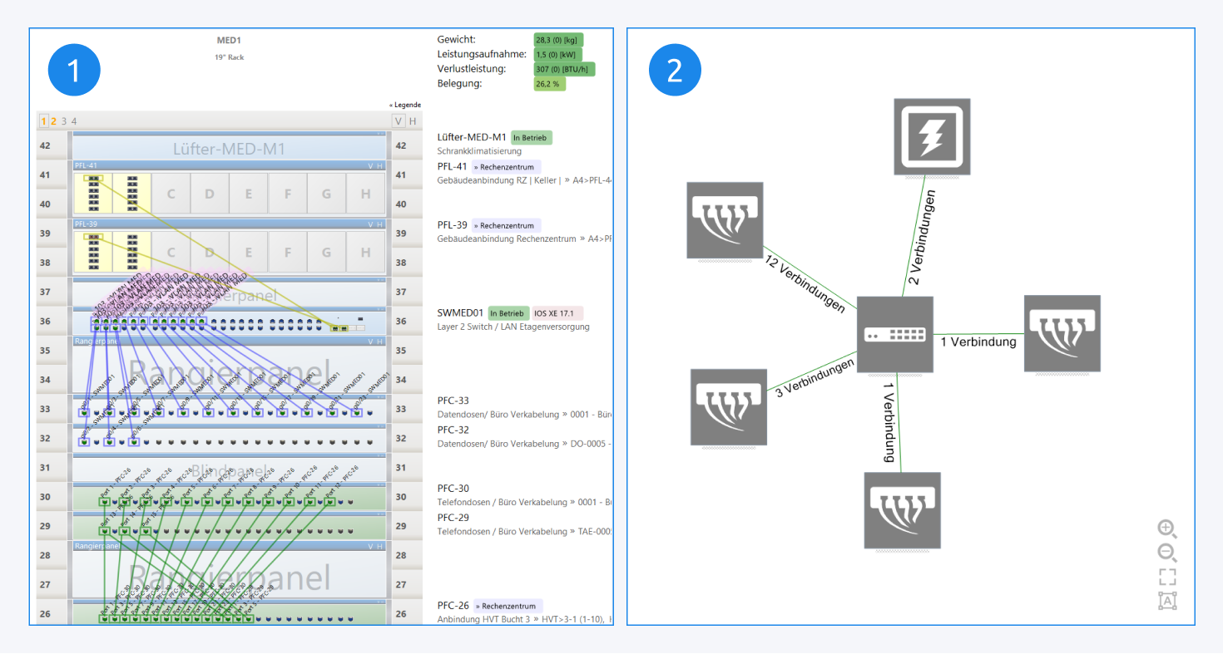
Task: Click the bottom patch panel node
Action: pos(902,510)
